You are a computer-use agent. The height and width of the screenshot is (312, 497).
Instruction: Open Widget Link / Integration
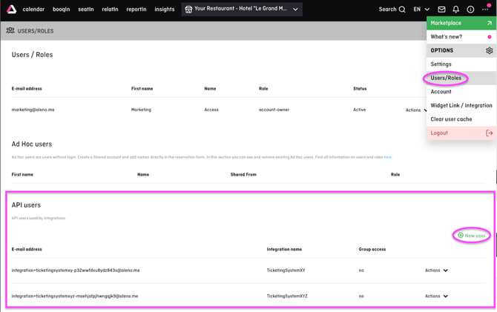pos(461,105)
